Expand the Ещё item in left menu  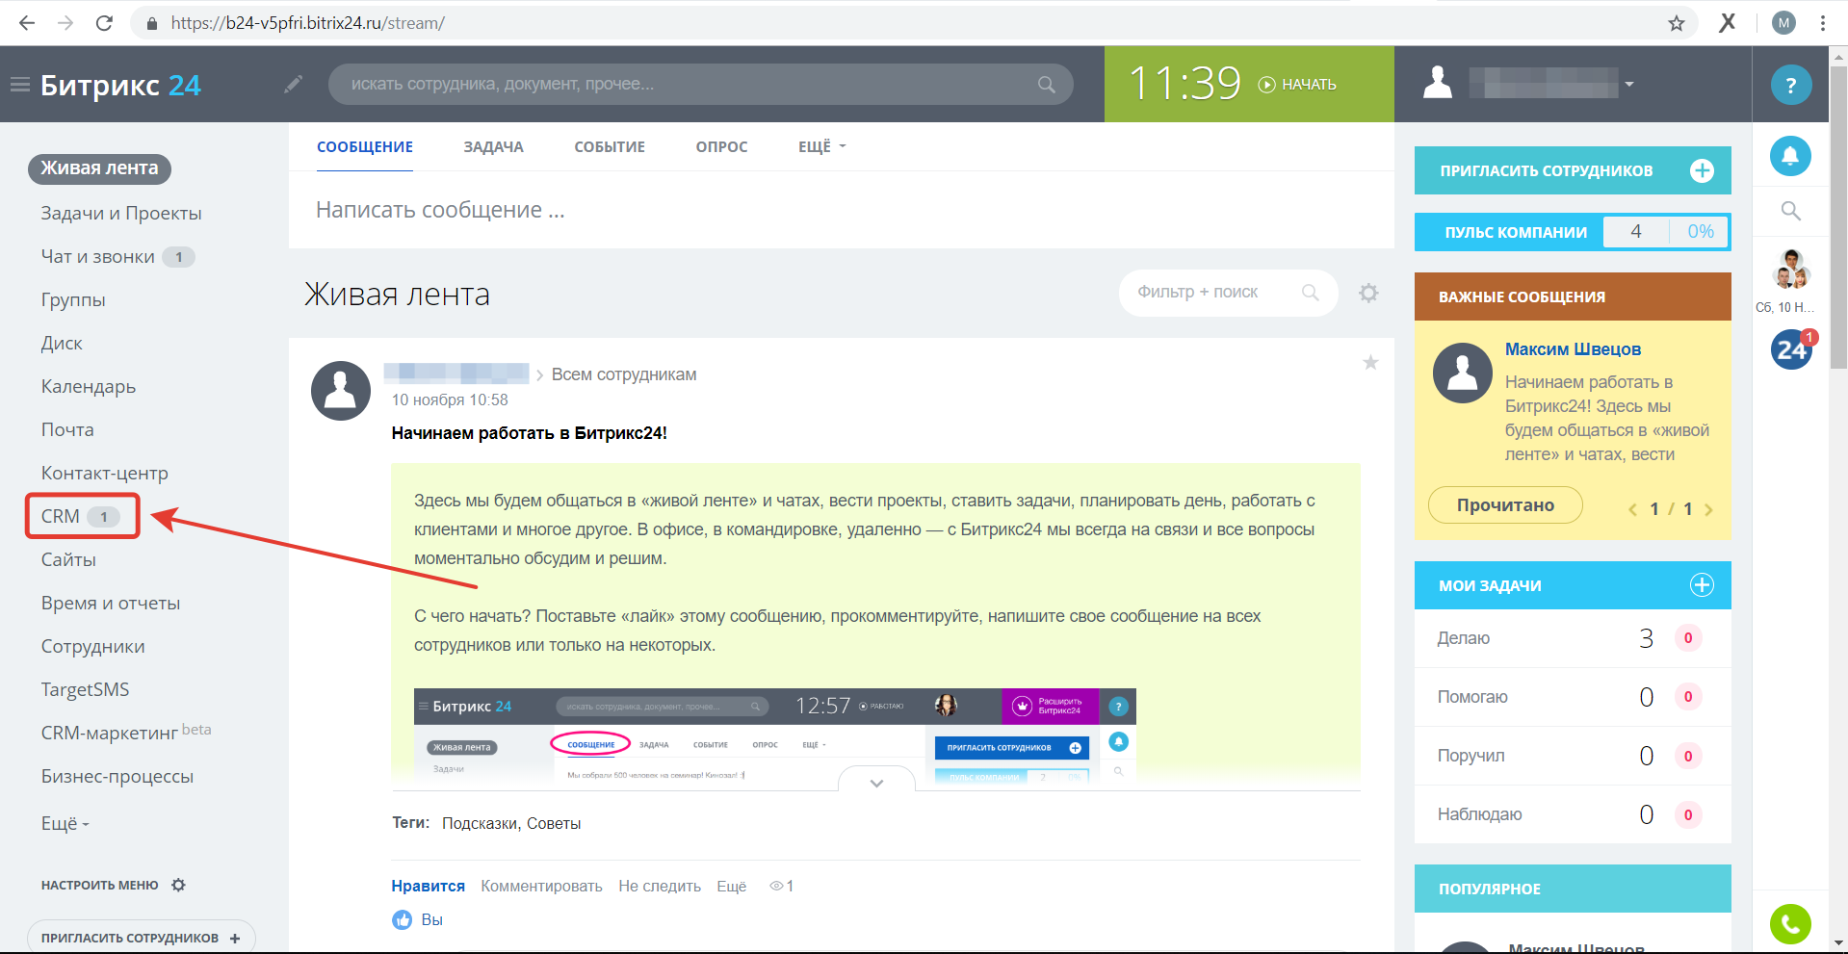[65, 824]
